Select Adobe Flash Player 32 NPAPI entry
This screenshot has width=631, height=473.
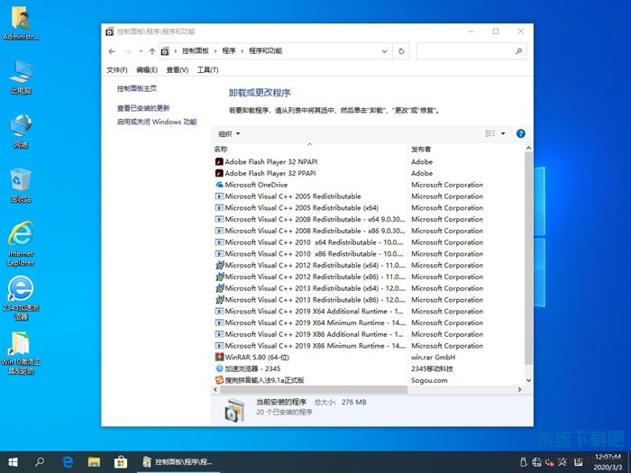(270, 162)
